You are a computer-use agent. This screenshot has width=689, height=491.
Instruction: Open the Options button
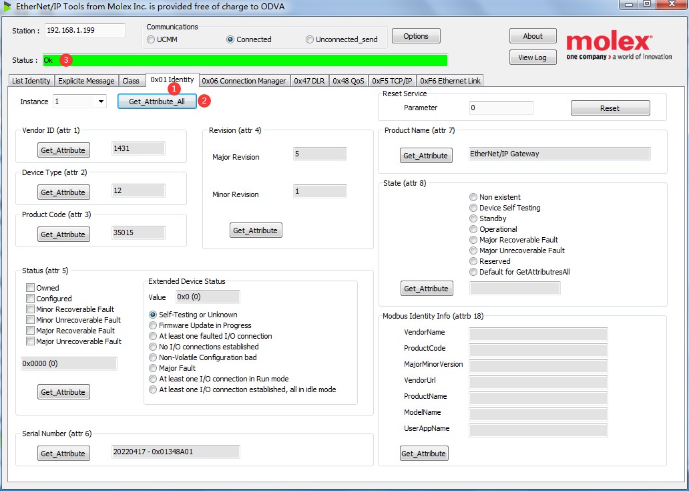tap(416, 36)
